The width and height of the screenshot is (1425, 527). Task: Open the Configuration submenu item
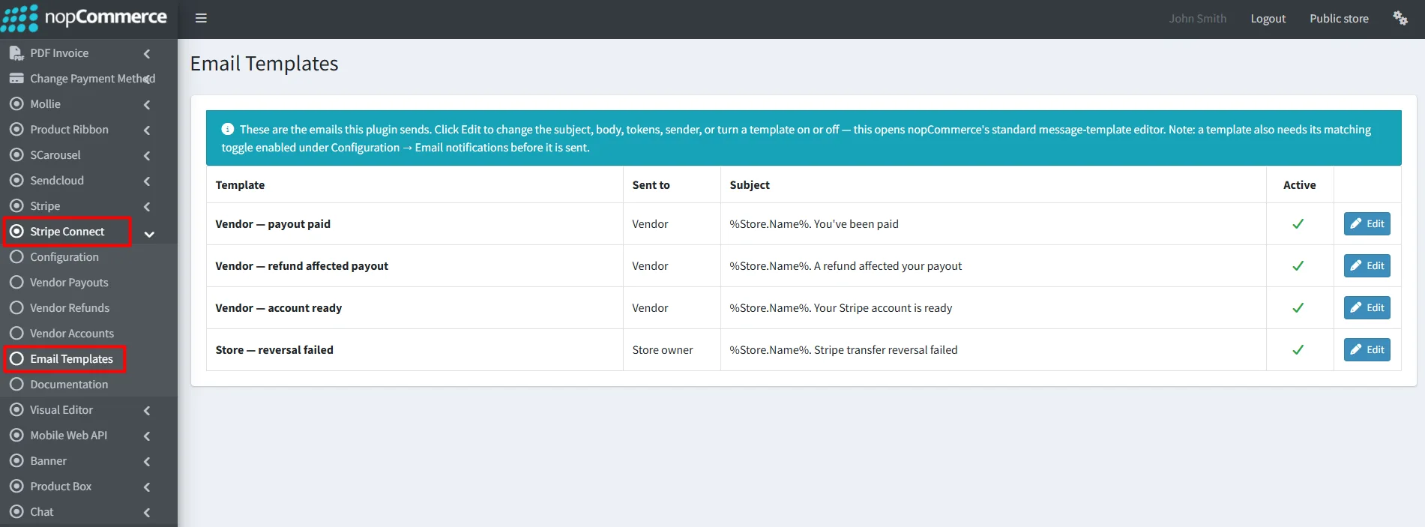88,257
